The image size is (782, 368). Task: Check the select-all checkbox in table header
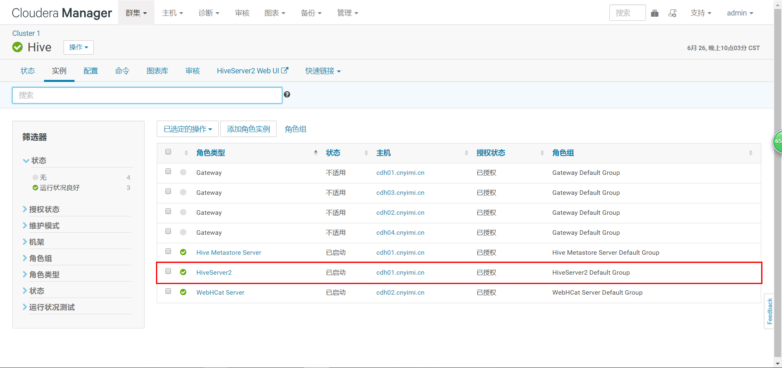(168, 151)
